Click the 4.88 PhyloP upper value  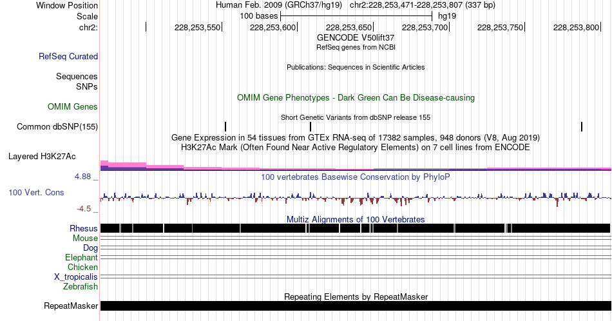82,177
